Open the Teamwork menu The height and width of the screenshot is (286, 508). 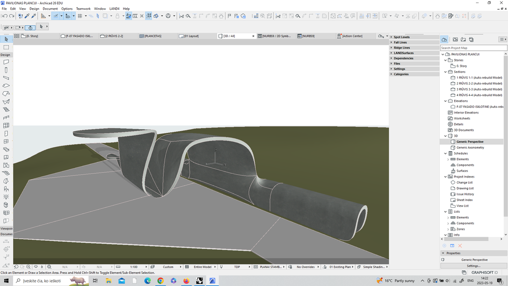[x=83, y=9]
